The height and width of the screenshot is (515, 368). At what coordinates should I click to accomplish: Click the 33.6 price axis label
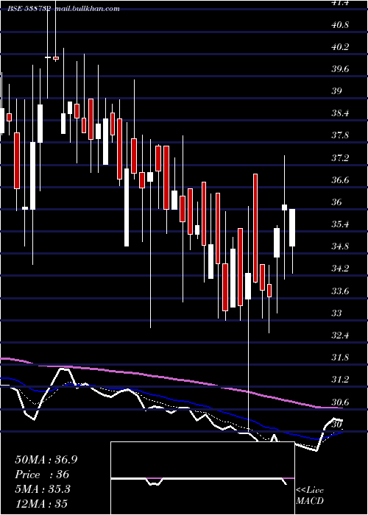[x=339, y=291]
